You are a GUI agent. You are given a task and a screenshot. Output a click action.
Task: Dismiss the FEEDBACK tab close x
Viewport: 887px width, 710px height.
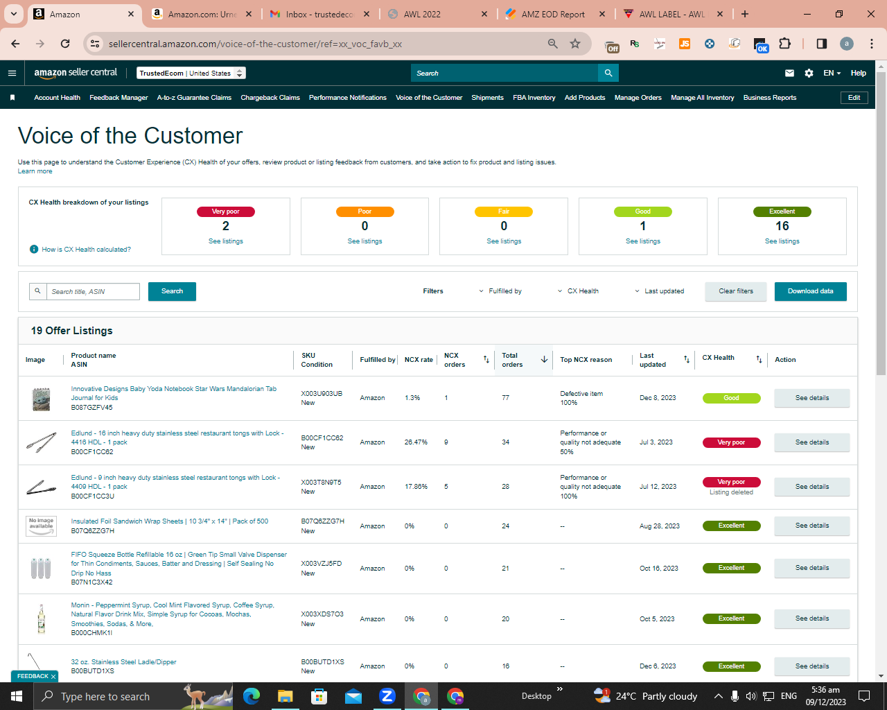coord(53,677)
